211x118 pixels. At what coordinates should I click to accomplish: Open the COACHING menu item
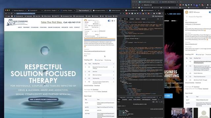[x=43, y=27]
